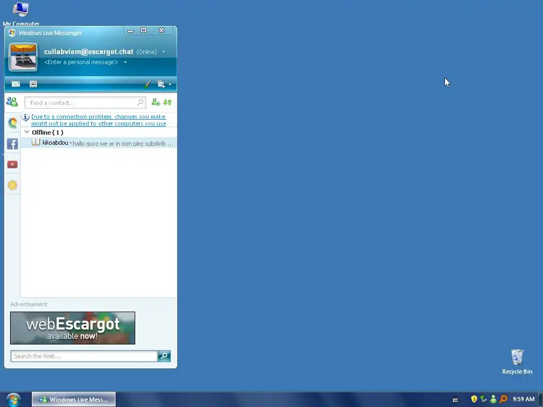Open the YouTube tab in sidebar
Screen dimensions: 543x407
[13, 164]
